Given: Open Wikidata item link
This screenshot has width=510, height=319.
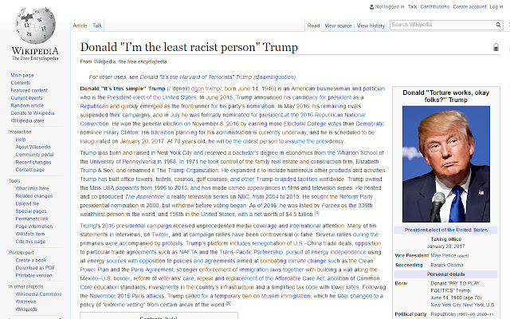Looking at the screenshot, I should pos(30,234).
